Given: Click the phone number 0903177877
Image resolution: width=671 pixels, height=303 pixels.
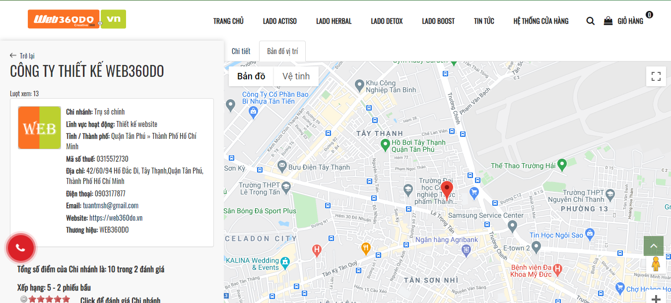Looking at the screenshot, I should pyautogui.click(x=111, y=193).
